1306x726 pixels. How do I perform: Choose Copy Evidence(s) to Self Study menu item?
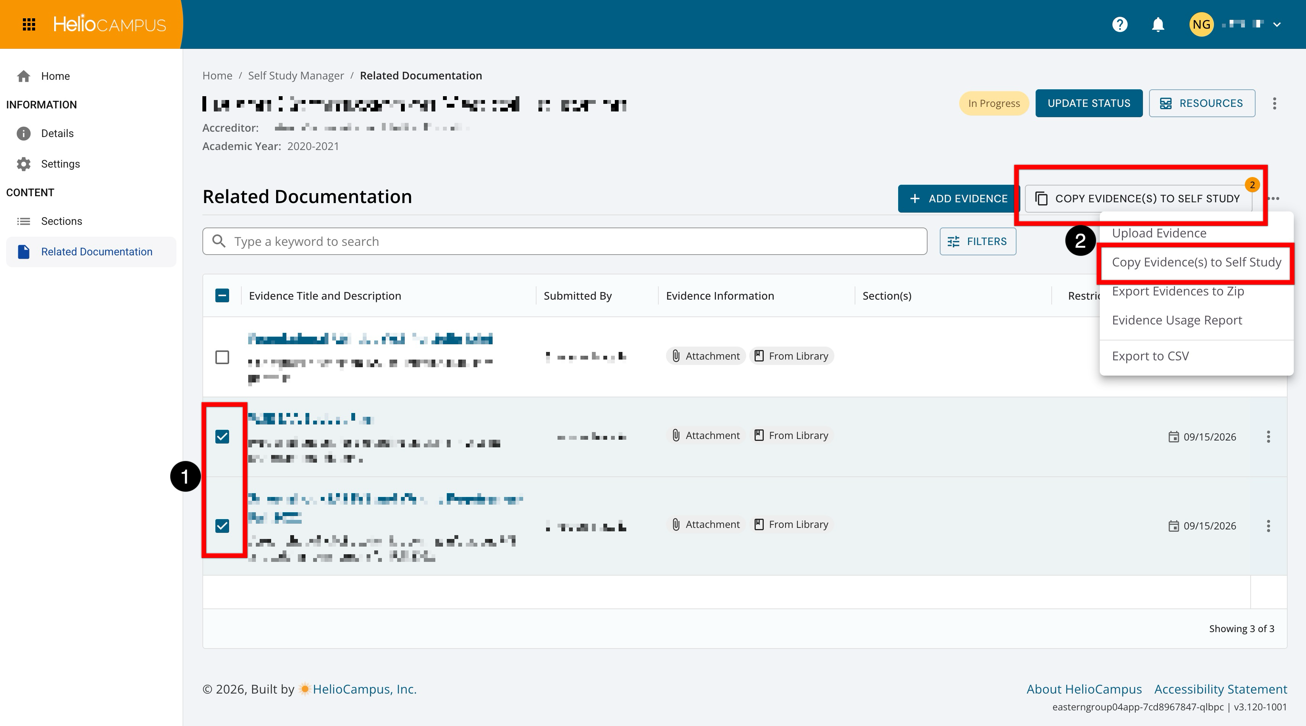click(1196, 262)
